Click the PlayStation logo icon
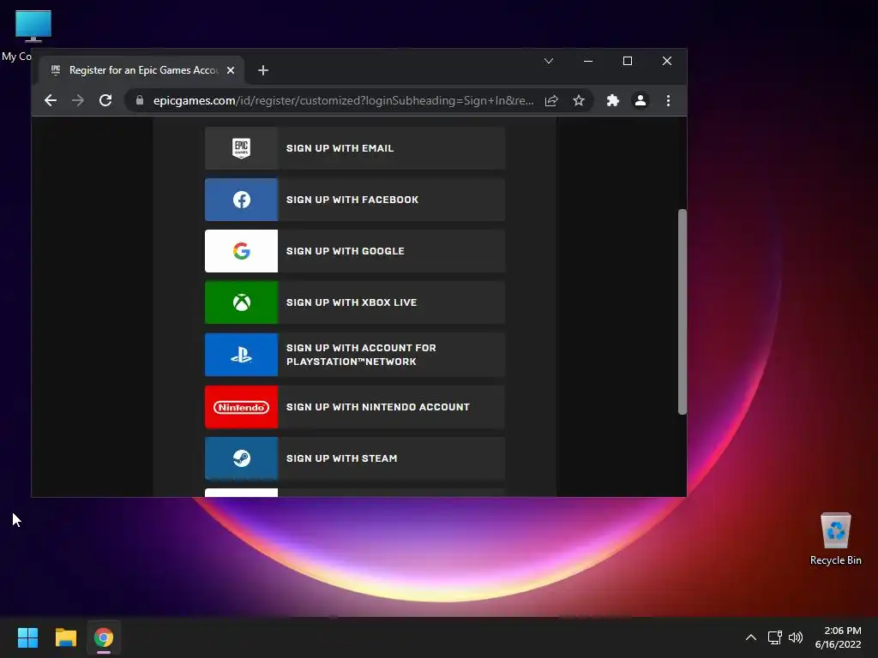878x658 pixels. pos(241,355)
